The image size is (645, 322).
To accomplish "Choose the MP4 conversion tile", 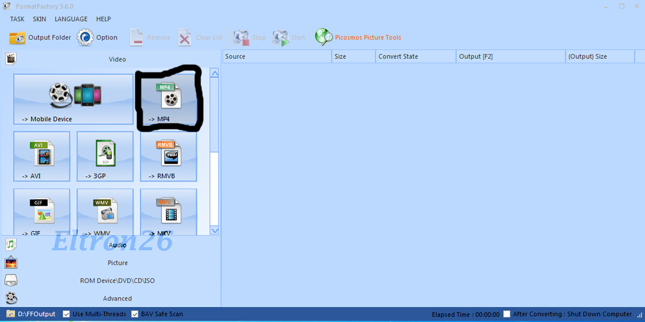I will coord(169,99).
